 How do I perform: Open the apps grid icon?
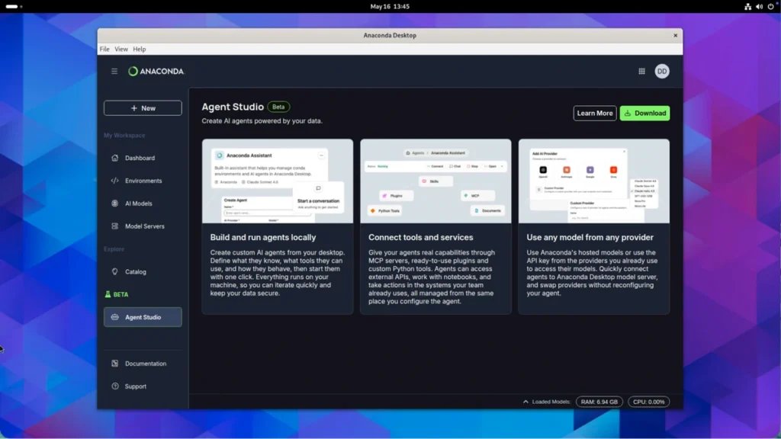pos(641,71)
